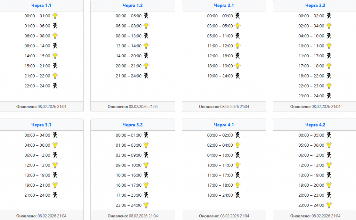This screenshot has height=220, width=356.
Task: Open the Черга 2.2 header link
Action: pos(315,6)
